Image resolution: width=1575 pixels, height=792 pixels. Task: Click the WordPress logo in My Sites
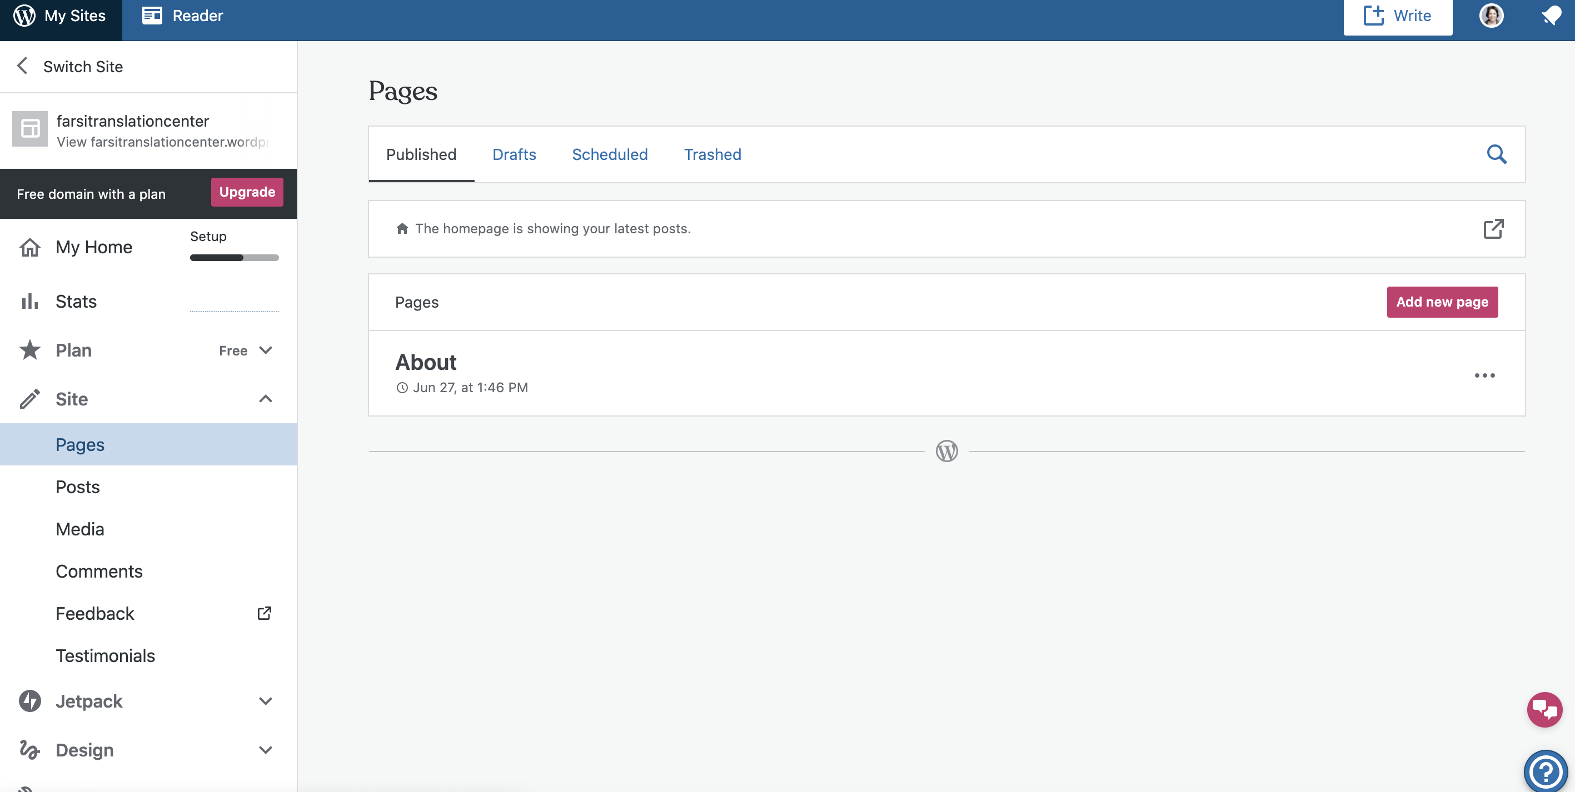pos(24,16)
